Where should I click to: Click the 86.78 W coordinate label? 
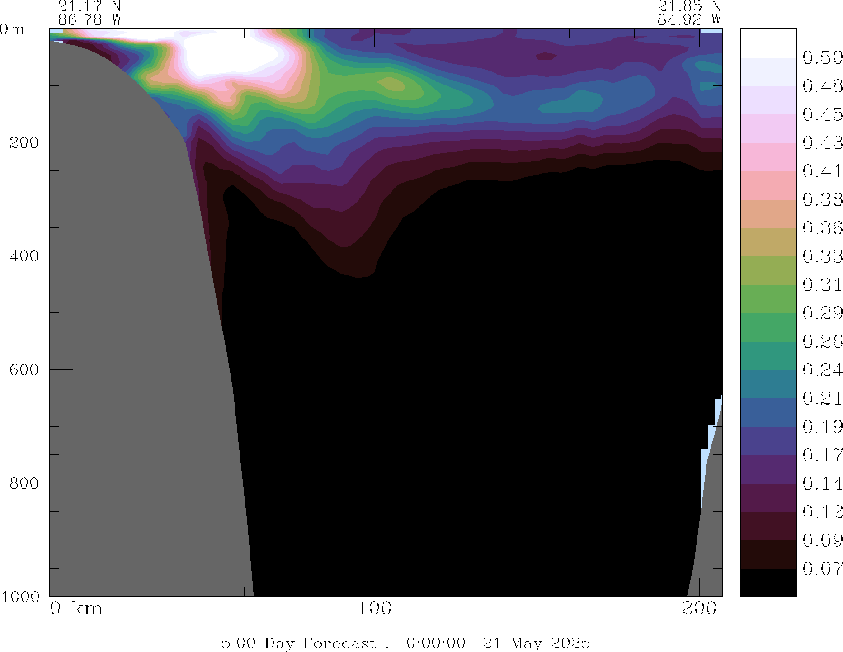[x=90, y=20]
